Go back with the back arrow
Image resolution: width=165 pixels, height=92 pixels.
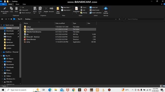click(x=2, y=19)
